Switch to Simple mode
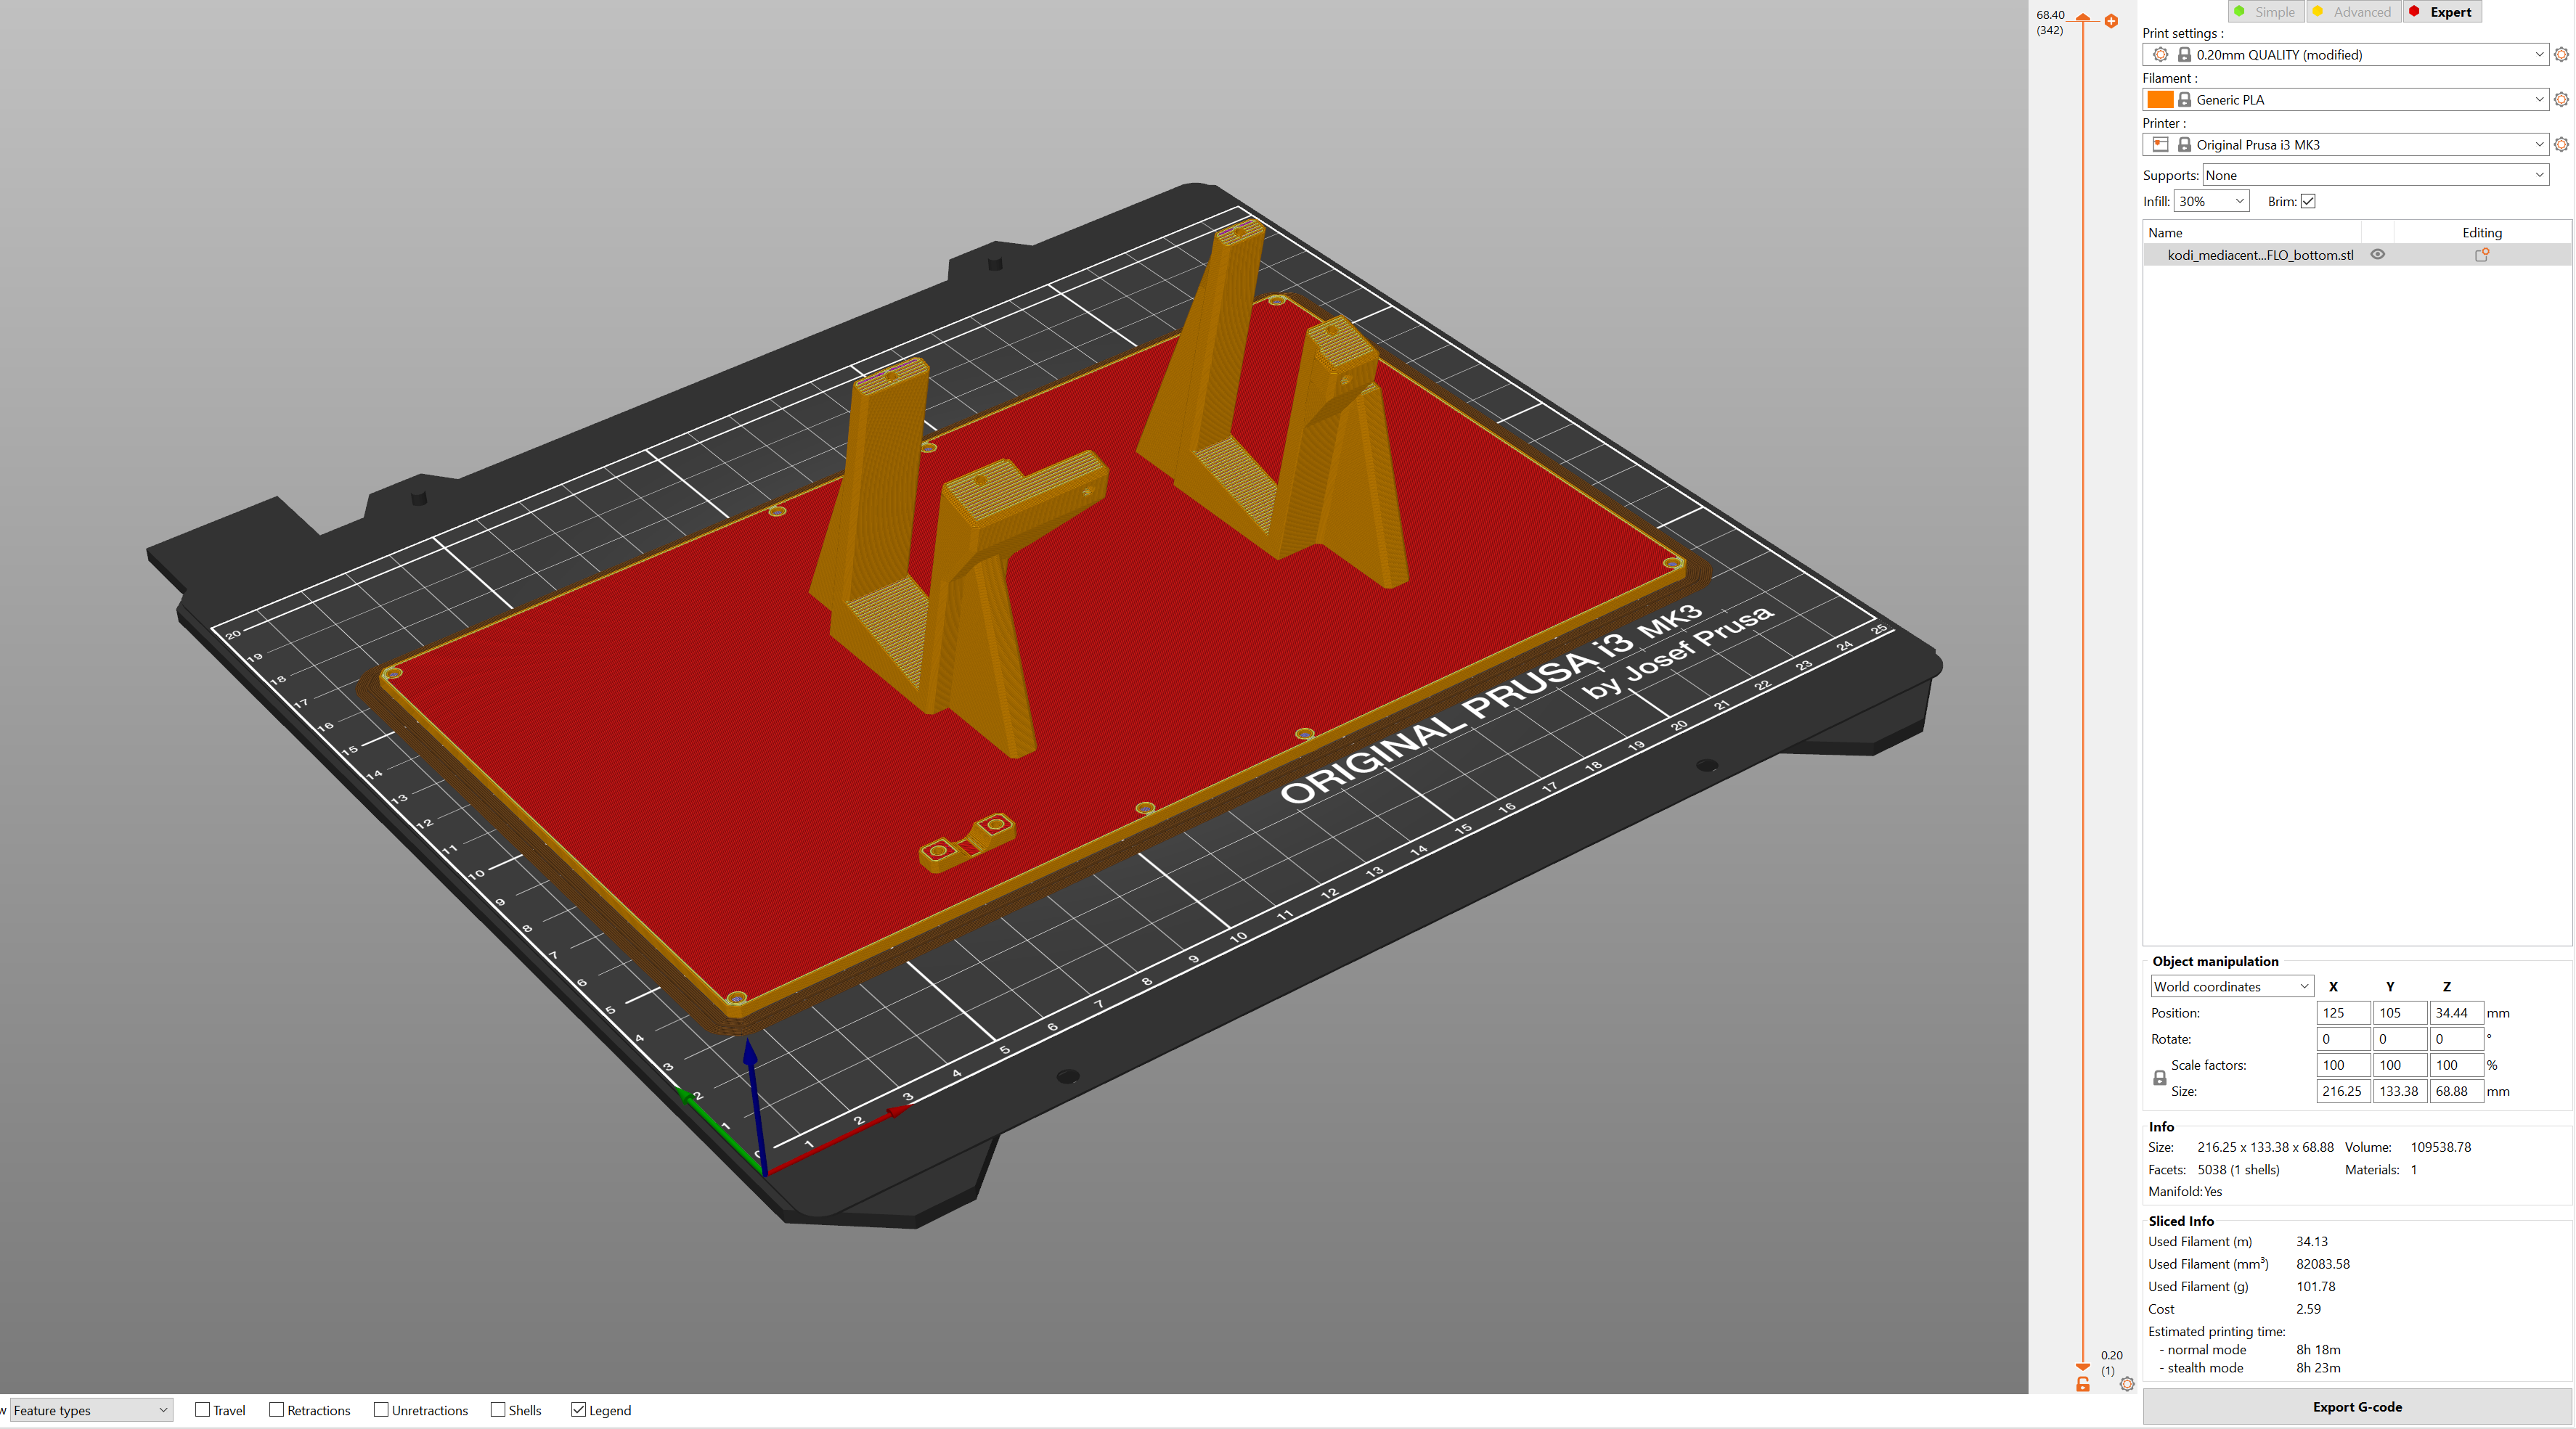The image size is (2576, 1429). coord(2265,12)
